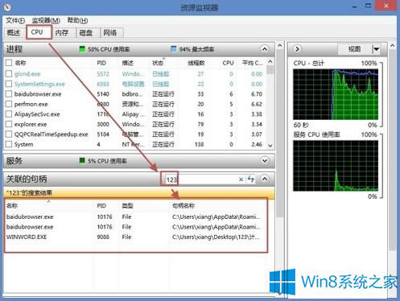Click the 服务 CPU 使用率 graph

point(336,166)
